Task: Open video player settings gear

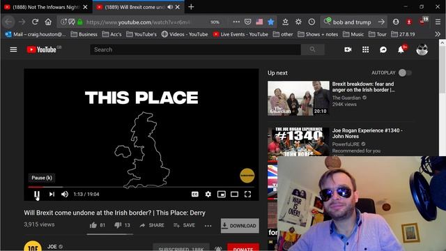Action: (x=208, y=194)
